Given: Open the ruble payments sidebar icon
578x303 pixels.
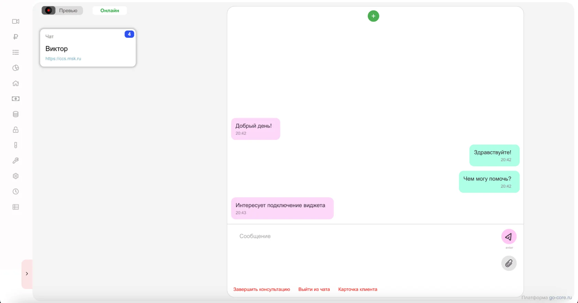Looking at the screenshot, I should pyautogui.click(x=16, y=37).
